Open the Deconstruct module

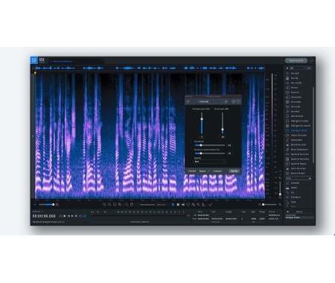pyautogui.click(x=297, y=116)
